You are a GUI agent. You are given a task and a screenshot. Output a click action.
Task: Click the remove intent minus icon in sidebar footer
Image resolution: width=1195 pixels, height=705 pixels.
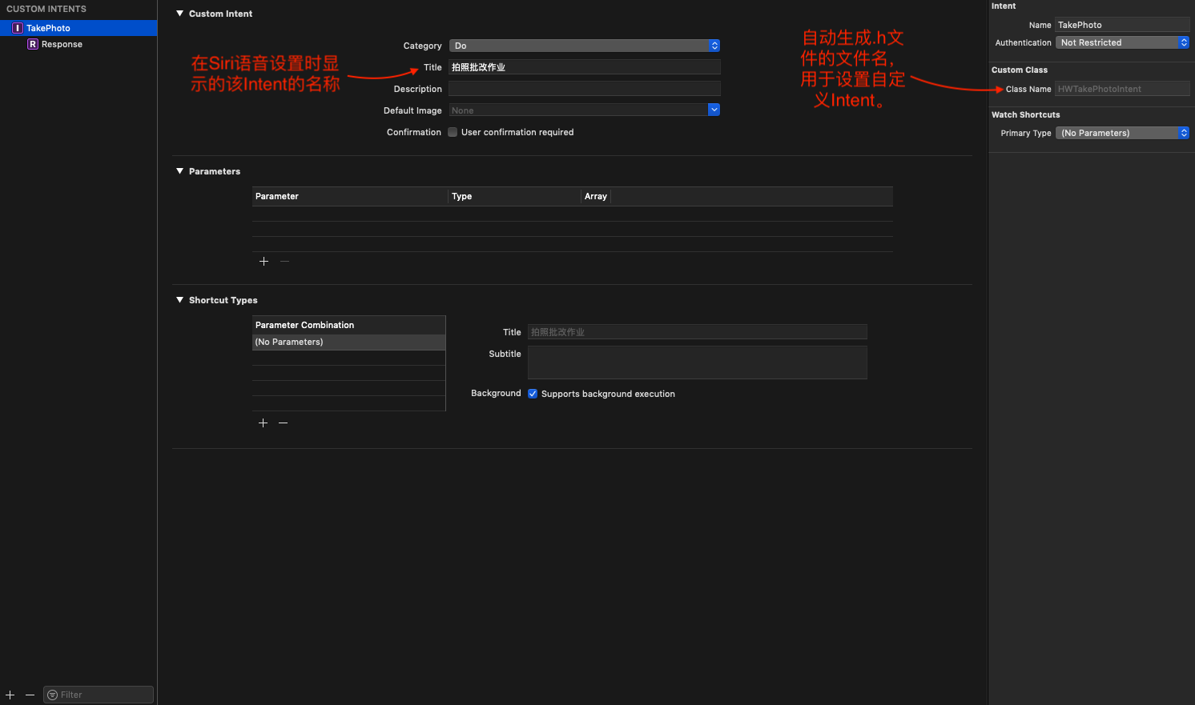[30, 695]
